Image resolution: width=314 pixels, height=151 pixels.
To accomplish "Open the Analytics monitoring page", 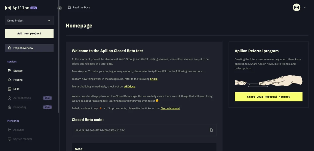I will [19, 130].
